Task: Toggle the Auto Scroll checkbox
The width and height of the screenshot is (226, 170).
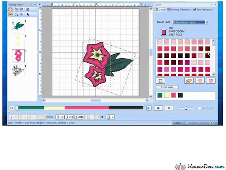Action: [x=200, y=108]
